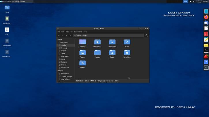Go back using the Thunar back arrow
This screenshot has width=209, height=117.
tap(59, 36)
